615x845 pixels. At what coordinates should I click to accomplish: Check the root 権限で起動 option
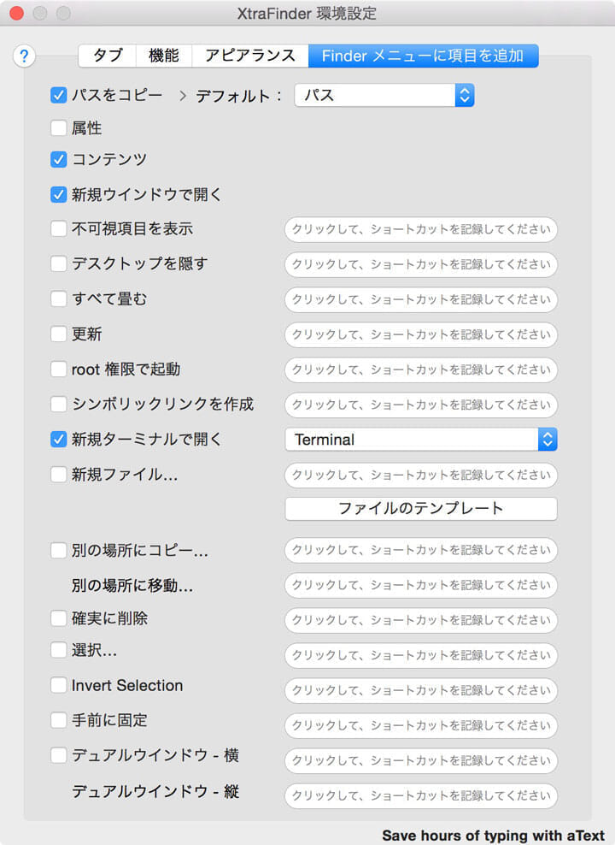coord(58,369)
